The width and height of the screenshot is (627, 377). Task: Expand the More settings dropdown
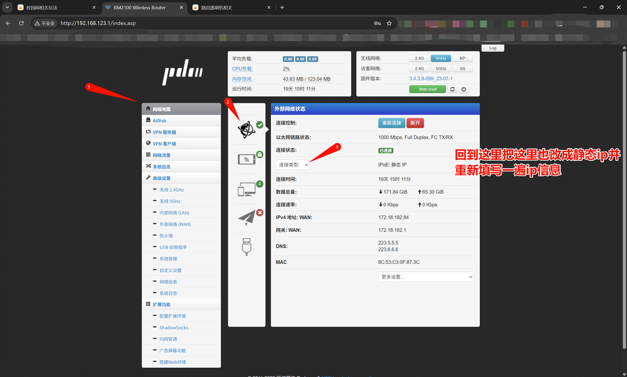(x=426, y=277)
